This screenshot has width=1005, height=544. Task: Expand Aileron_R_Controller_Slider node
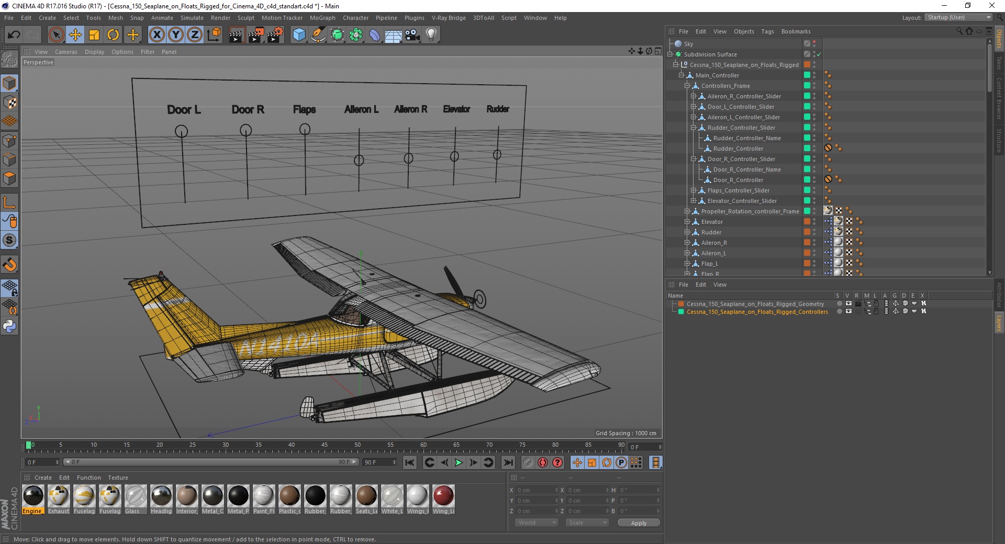[694, 96]
